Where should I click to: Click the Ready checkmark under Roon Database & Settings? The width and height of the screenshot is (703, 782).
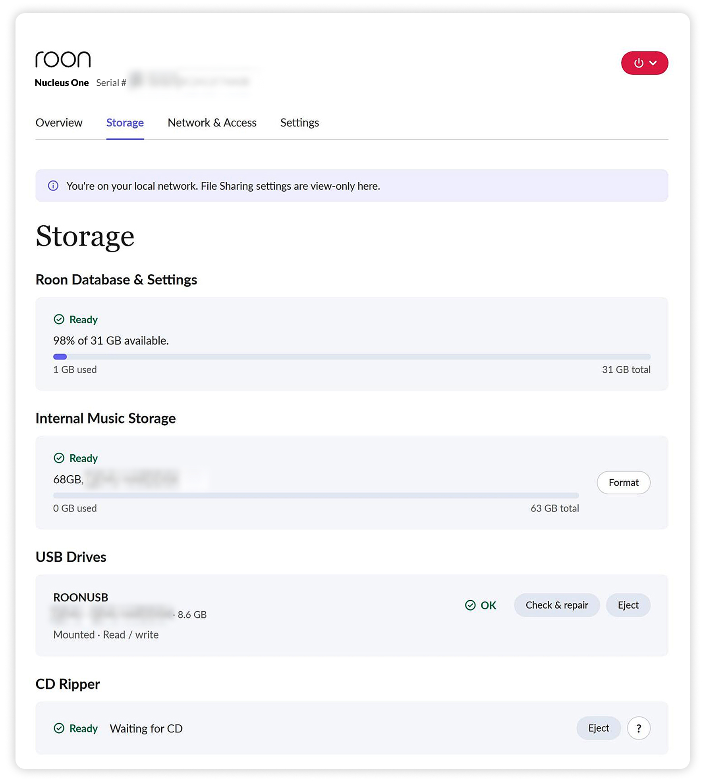pos(59,319)
